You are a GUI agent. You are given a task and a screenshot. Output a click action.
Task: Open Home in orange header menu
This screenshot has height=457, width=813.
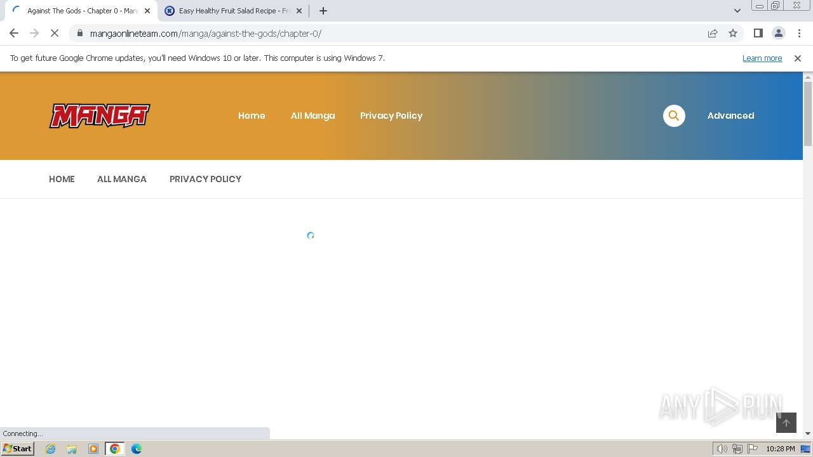[x=252, y=116]
